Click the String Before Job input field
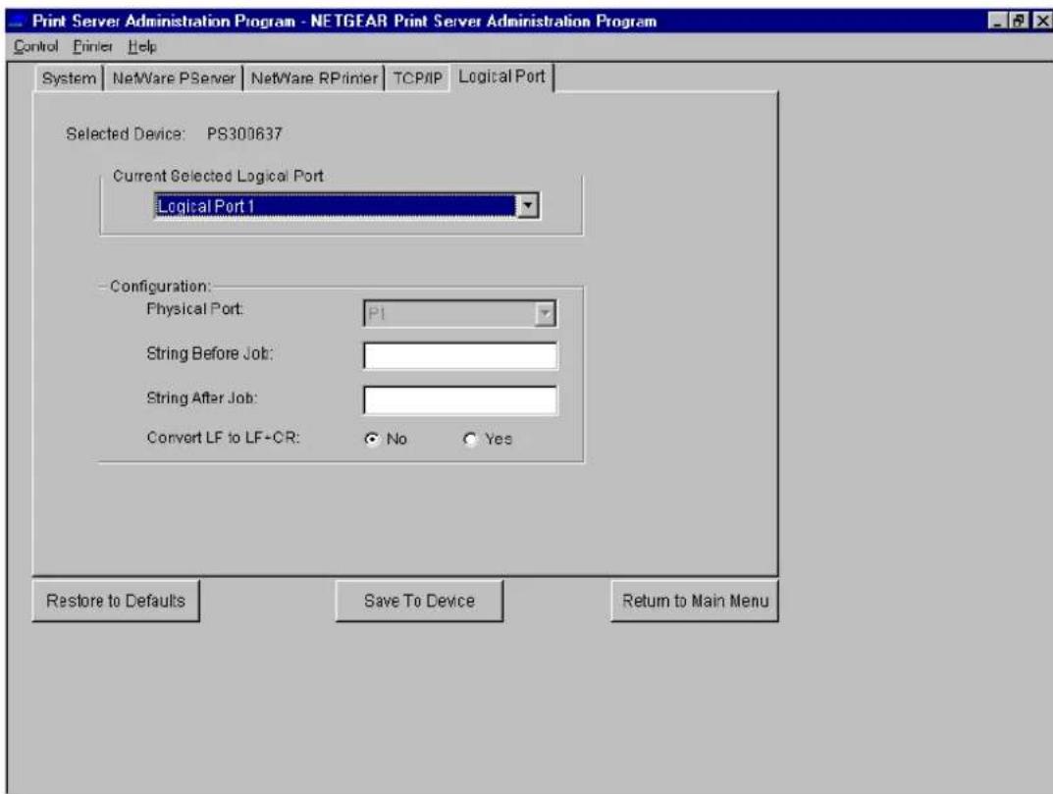The height and width of the screenshot is (794, 1053). [460, 355]
